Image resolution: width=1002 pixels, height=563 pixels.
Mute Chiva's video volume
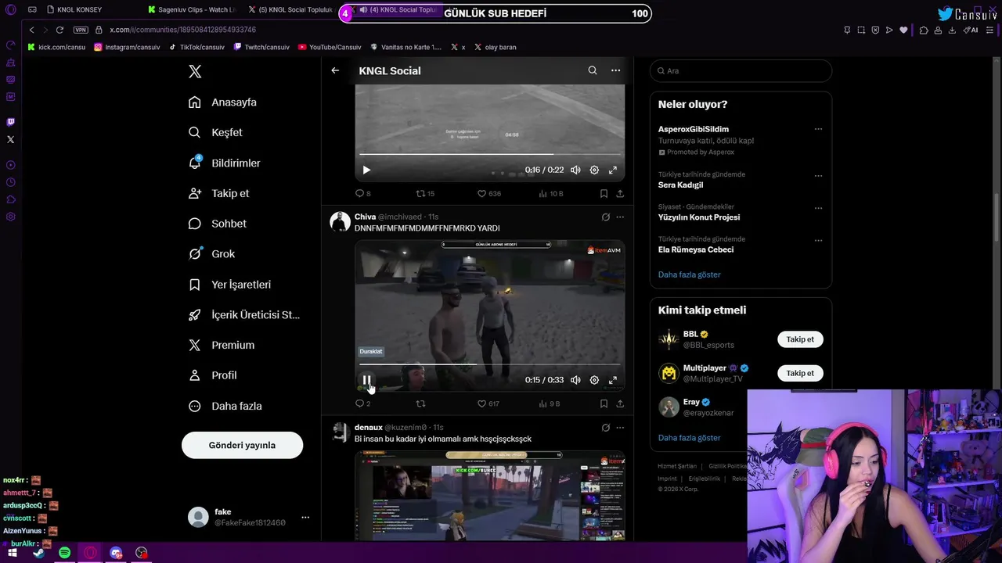click(575, 380)
